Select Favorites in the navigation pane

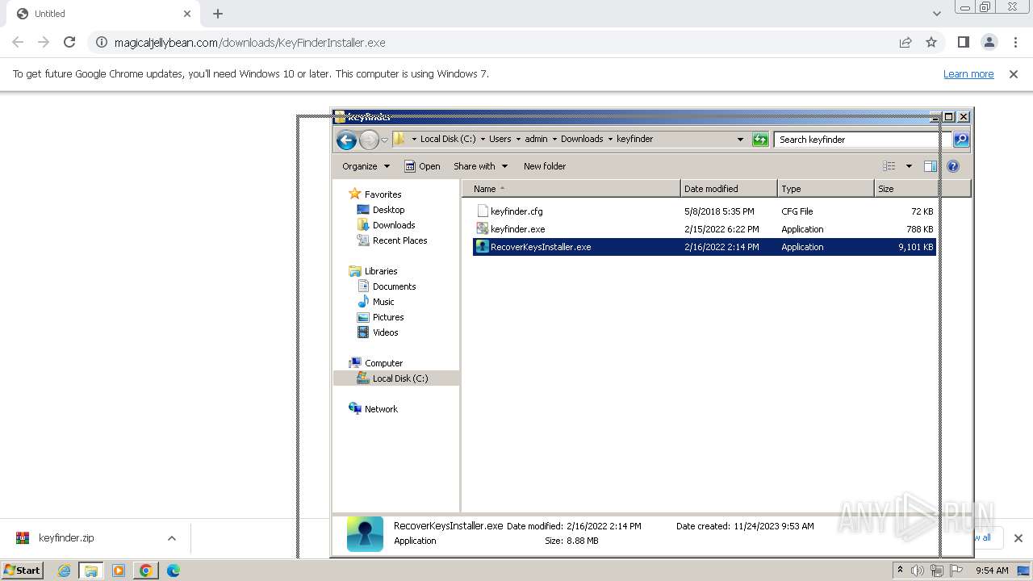pos(383,194)
